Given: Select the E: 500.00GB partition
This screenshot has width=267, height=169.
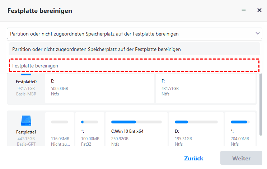Looking at the screenshot, I should pyautogui.click(x=99, y=88).
